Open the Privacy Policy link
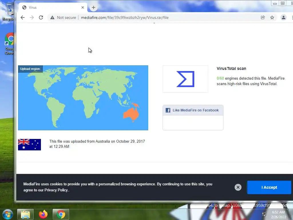 coord(56,190)
